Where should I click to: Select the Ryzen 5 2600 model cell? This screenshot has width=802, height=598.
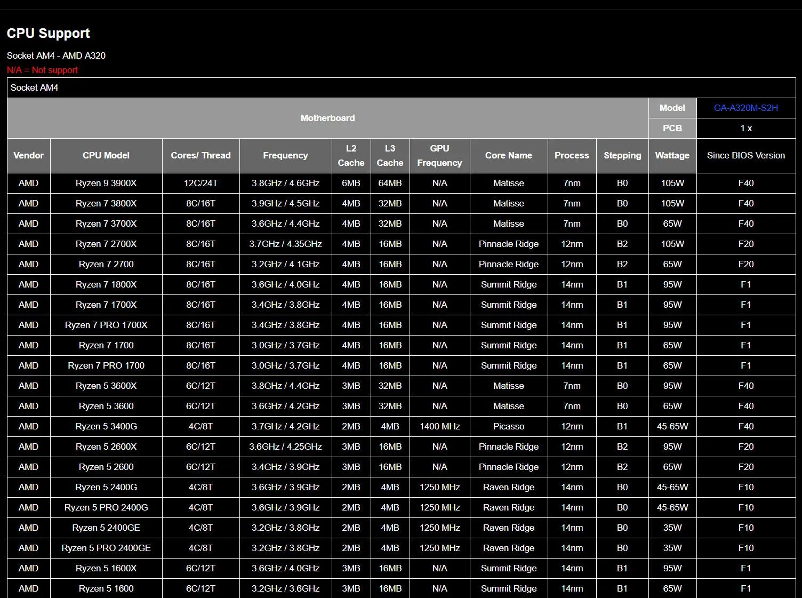106,467
